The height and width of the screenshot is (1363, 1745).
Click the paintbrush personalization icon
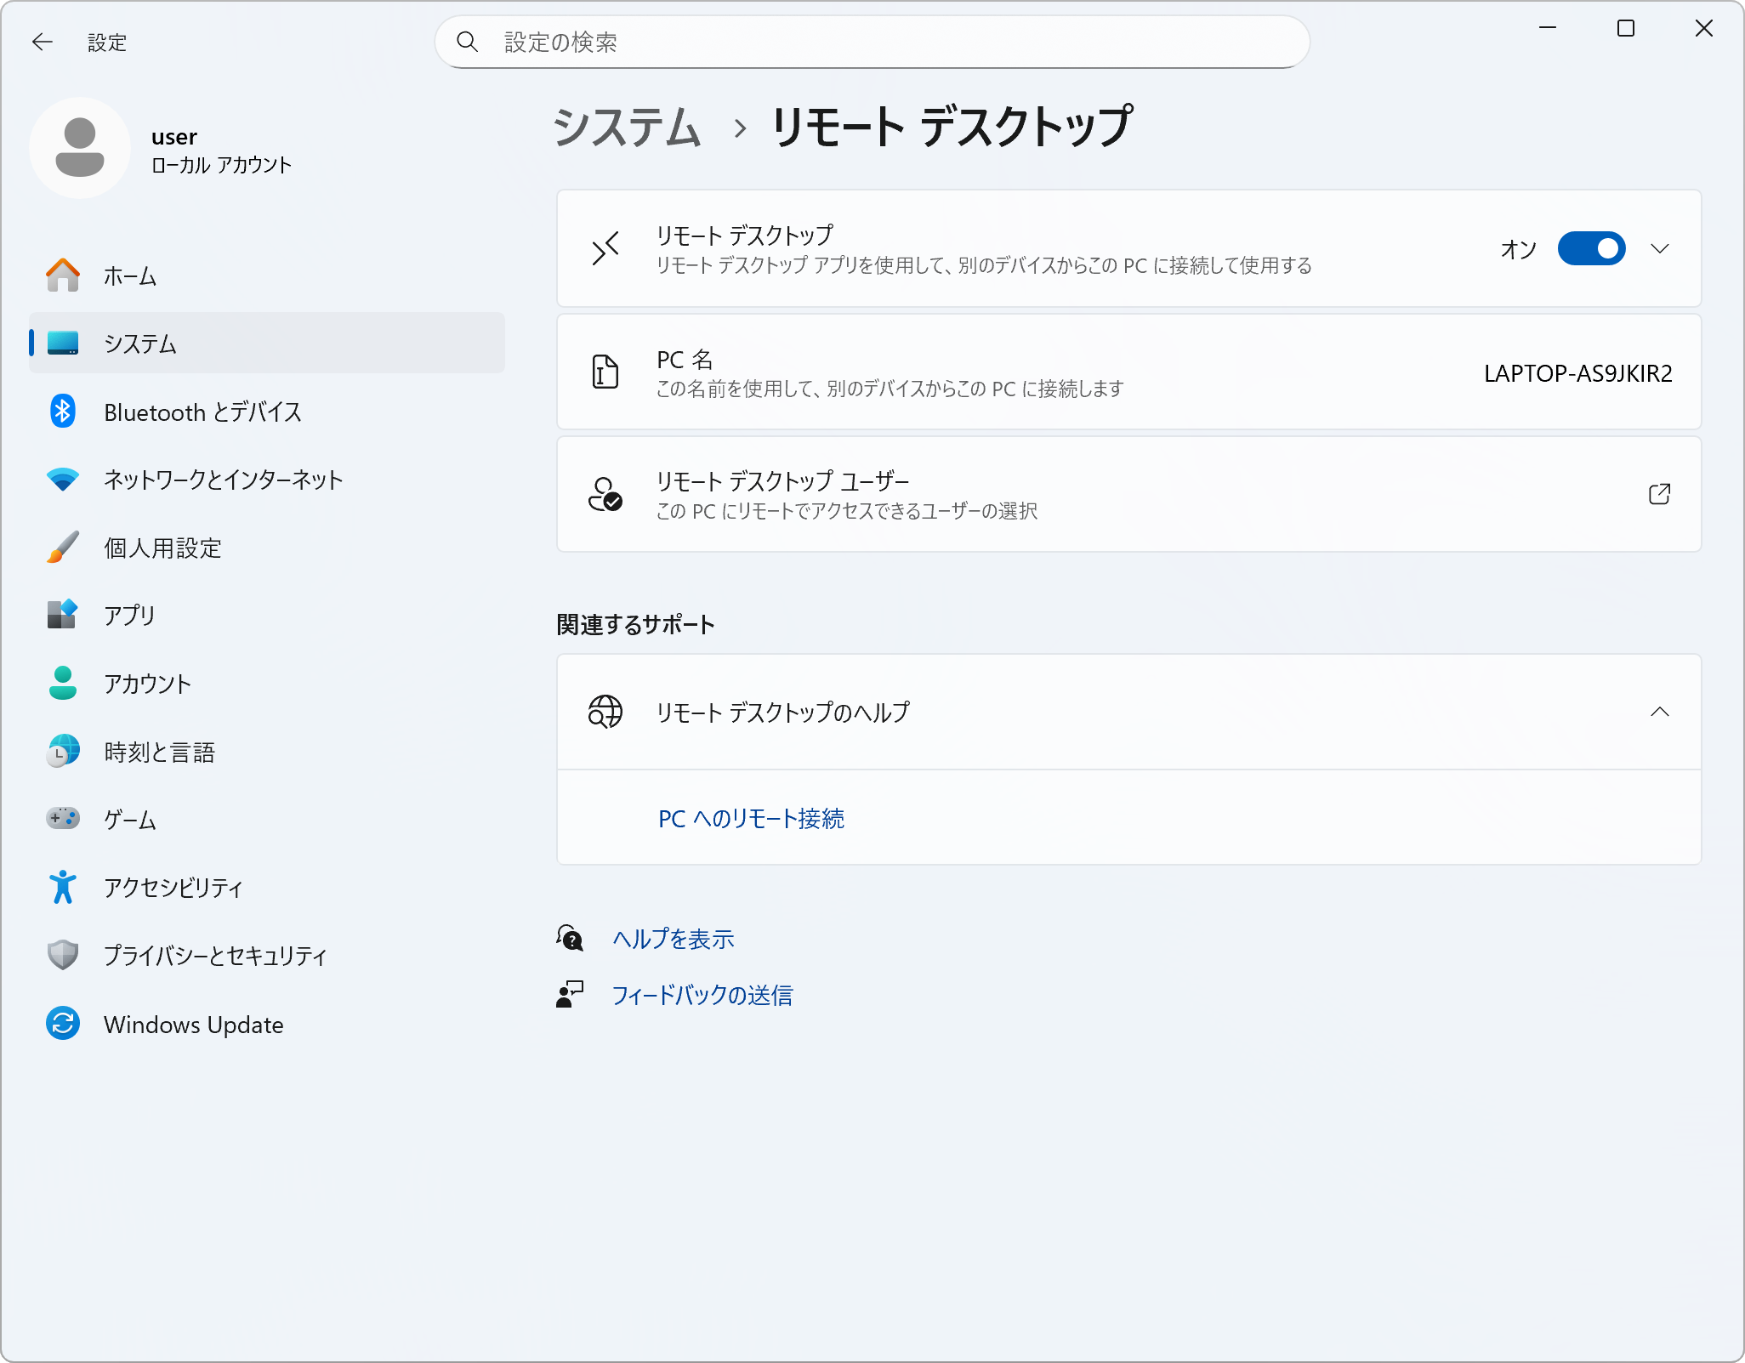(x=63, y=548)
